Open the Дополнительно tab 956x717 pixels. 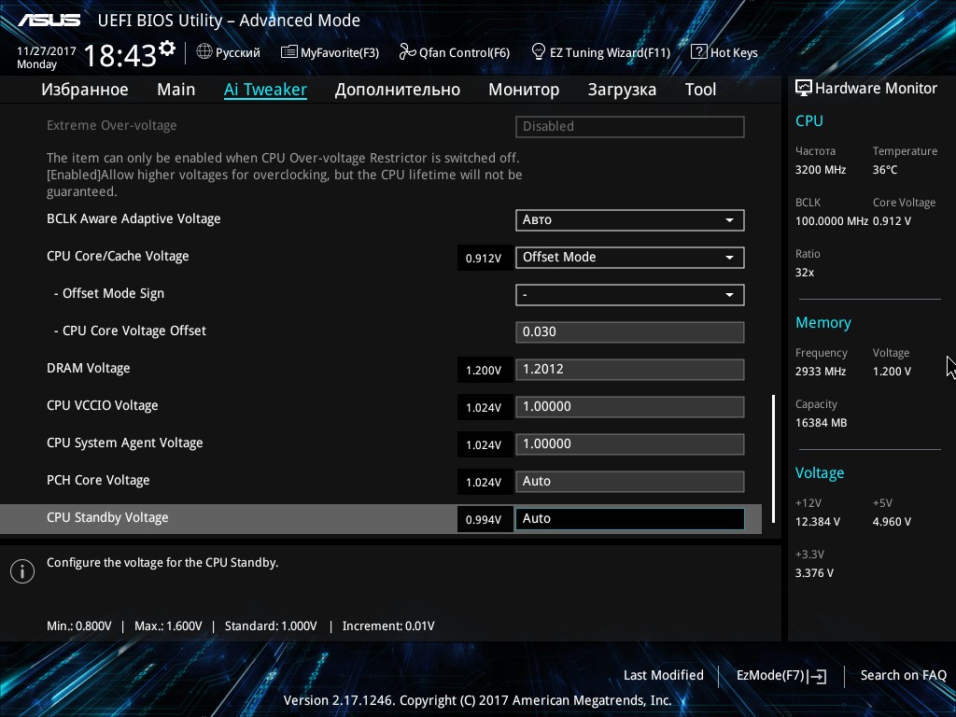pyautogui.click(x=398, y=90)
